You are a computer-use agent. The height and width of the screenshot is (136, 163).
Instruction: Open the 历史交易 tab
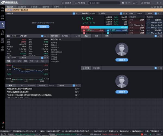pyautogui.click(x=96, y=68)
